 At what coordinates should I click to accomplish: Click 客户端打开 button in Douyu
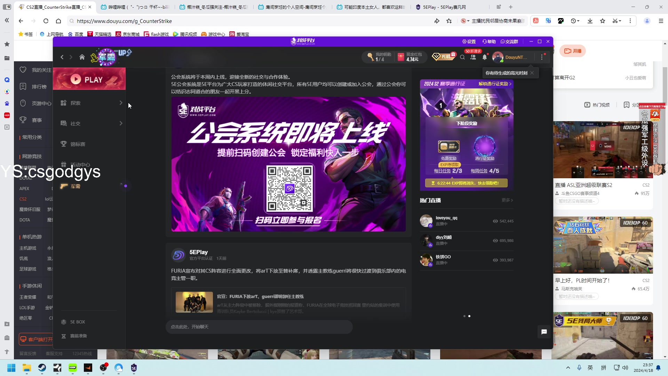[36, 339]
